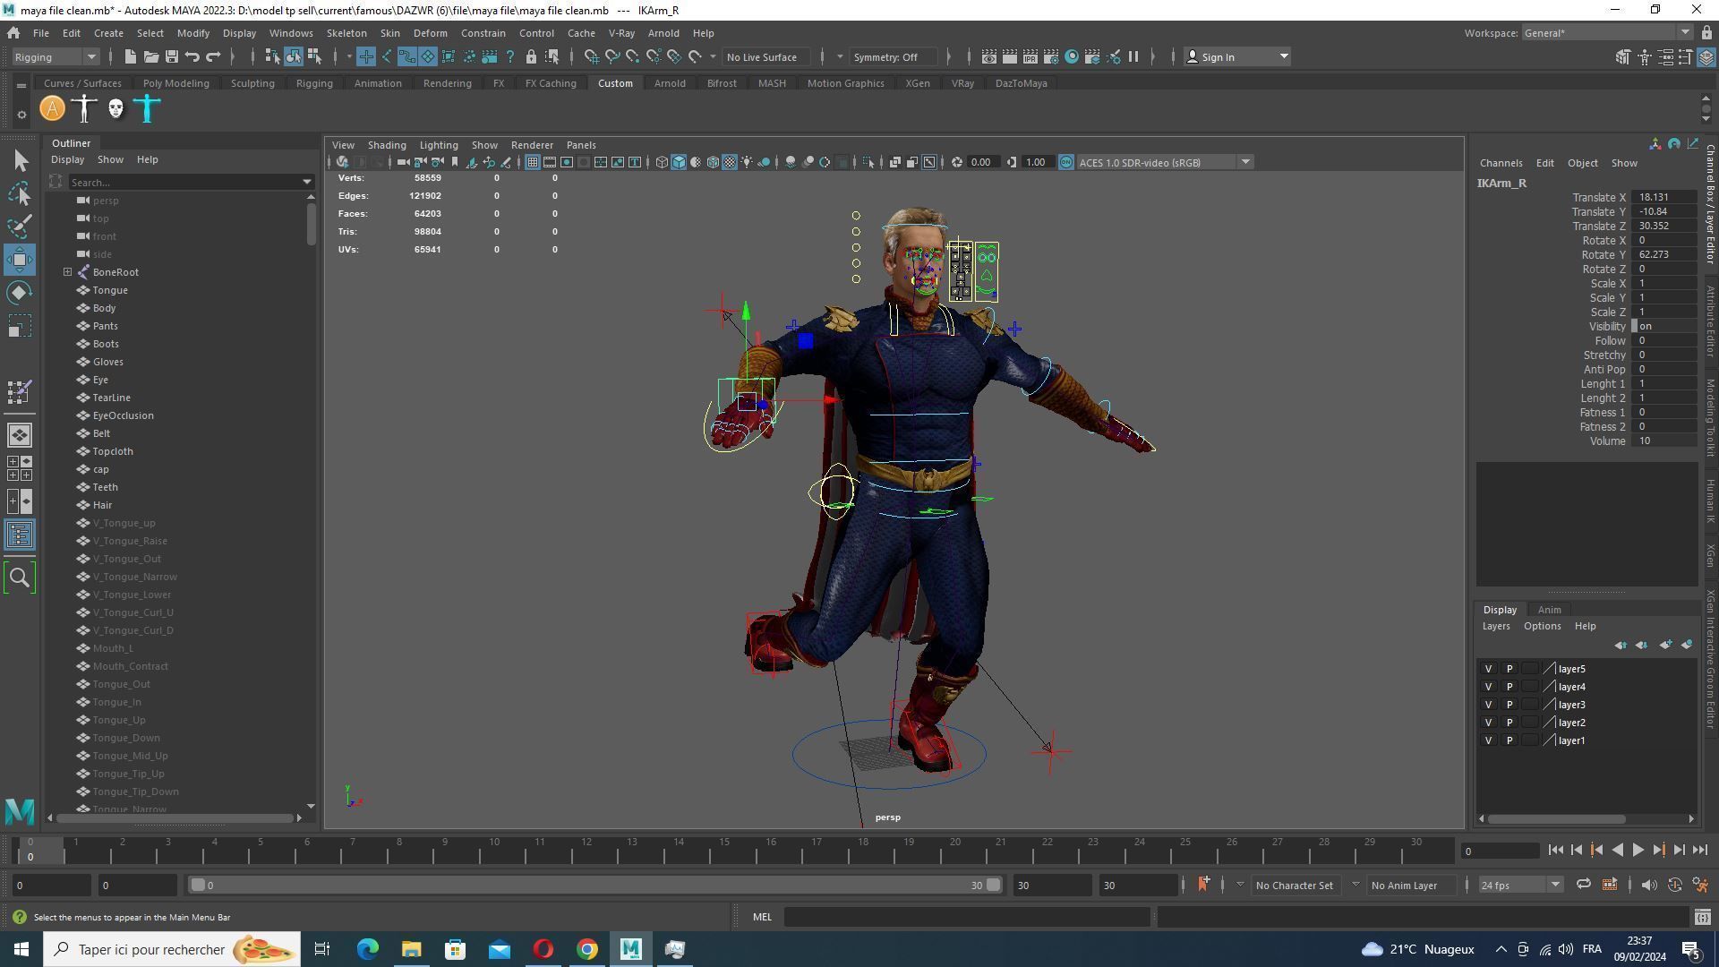Toggle playback P of layer5
Viewport: 1719px width, 967px height.
click(x=1509, y=669)
